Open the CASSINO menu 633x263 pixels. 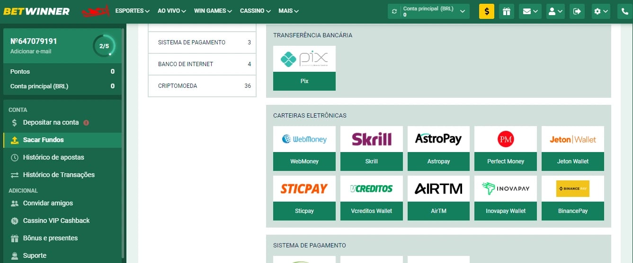click(x=255, y=11)
